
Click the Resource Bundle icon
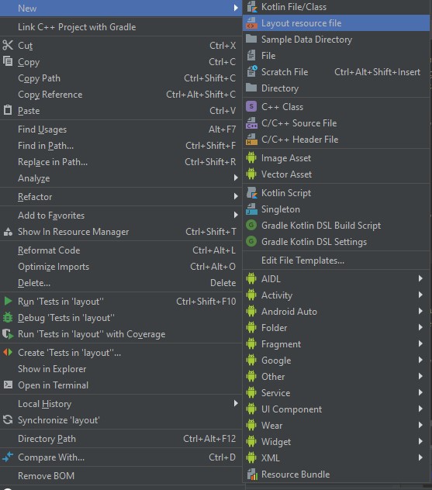pyautogui.click(x=252, y=474)
